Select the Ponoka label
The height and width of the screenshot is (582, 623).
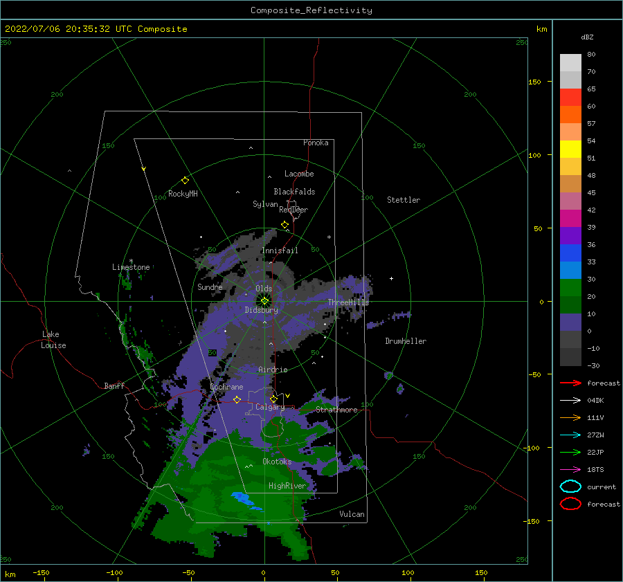pyautogui.click(x=316, y=143)
